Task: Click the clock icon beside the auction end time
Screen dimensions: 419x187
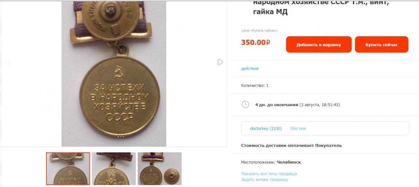Action: 245,104
